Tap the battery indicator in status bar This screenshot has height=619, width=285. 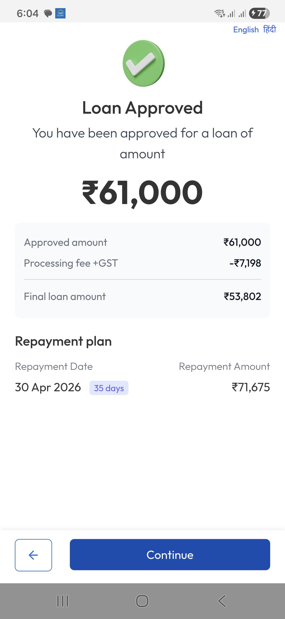[x=259, y=13]
